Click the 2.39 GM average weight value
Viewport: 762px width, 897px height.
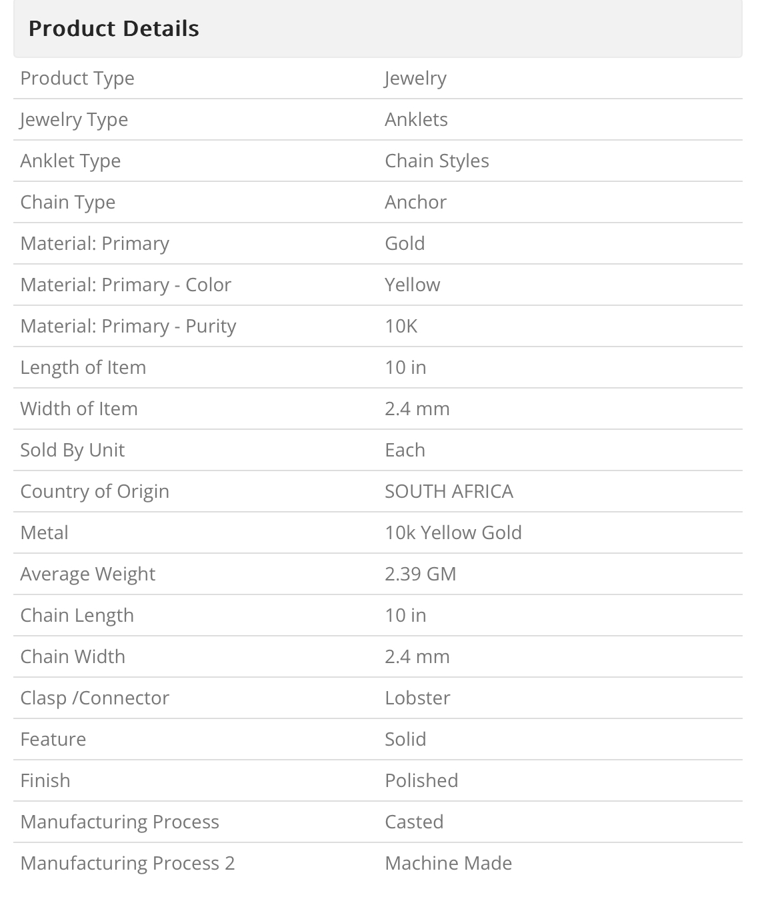420,574
